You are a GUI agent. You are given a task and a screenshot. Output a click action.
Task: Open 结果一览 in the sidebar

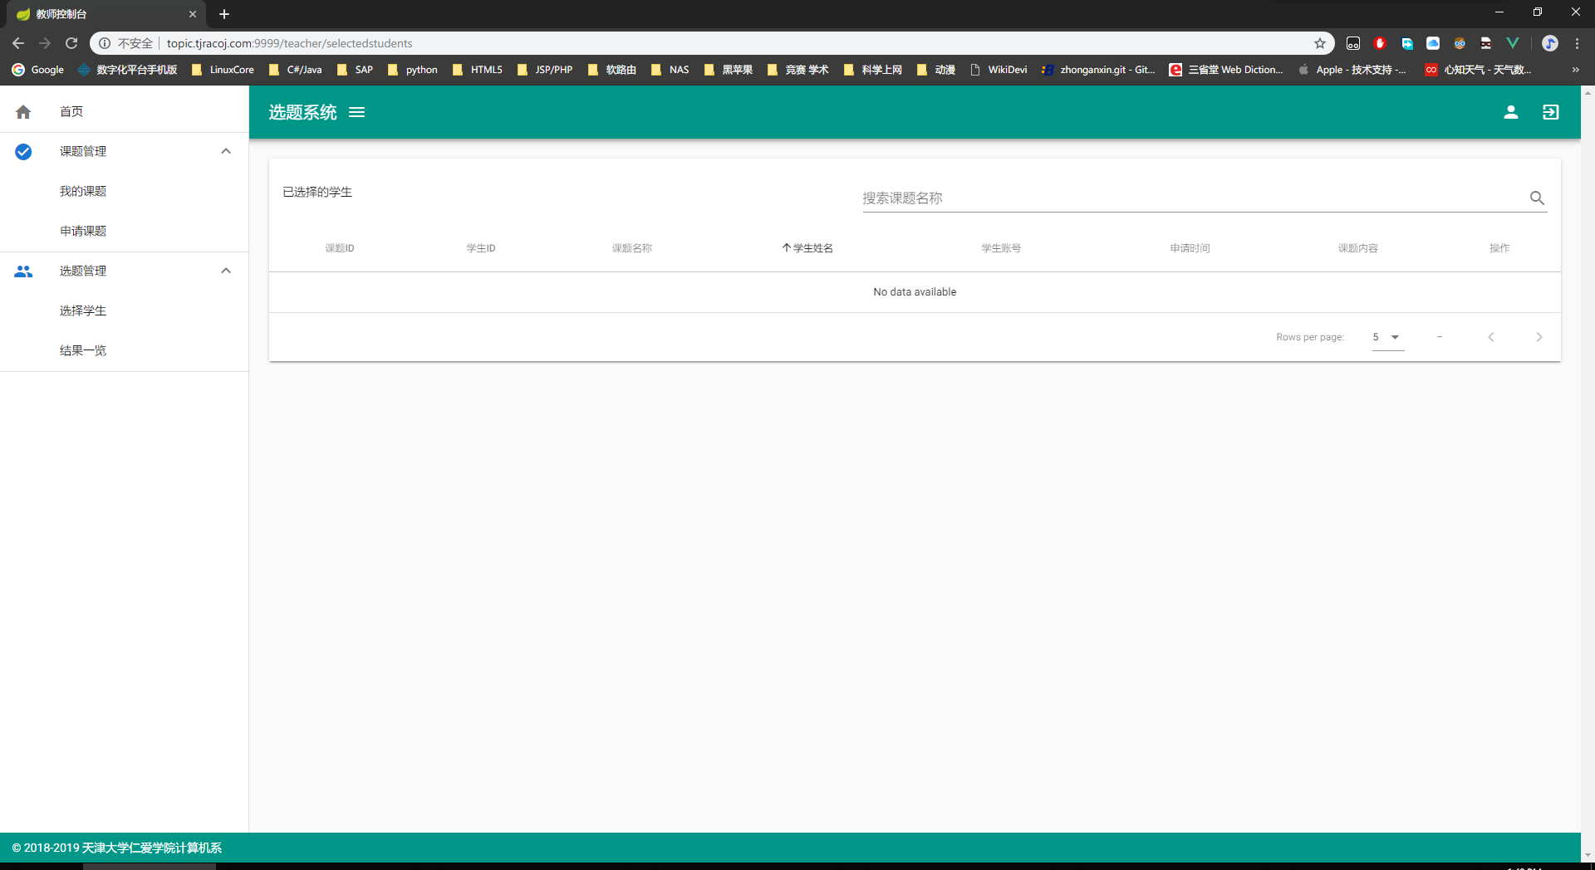coord(125,350)
